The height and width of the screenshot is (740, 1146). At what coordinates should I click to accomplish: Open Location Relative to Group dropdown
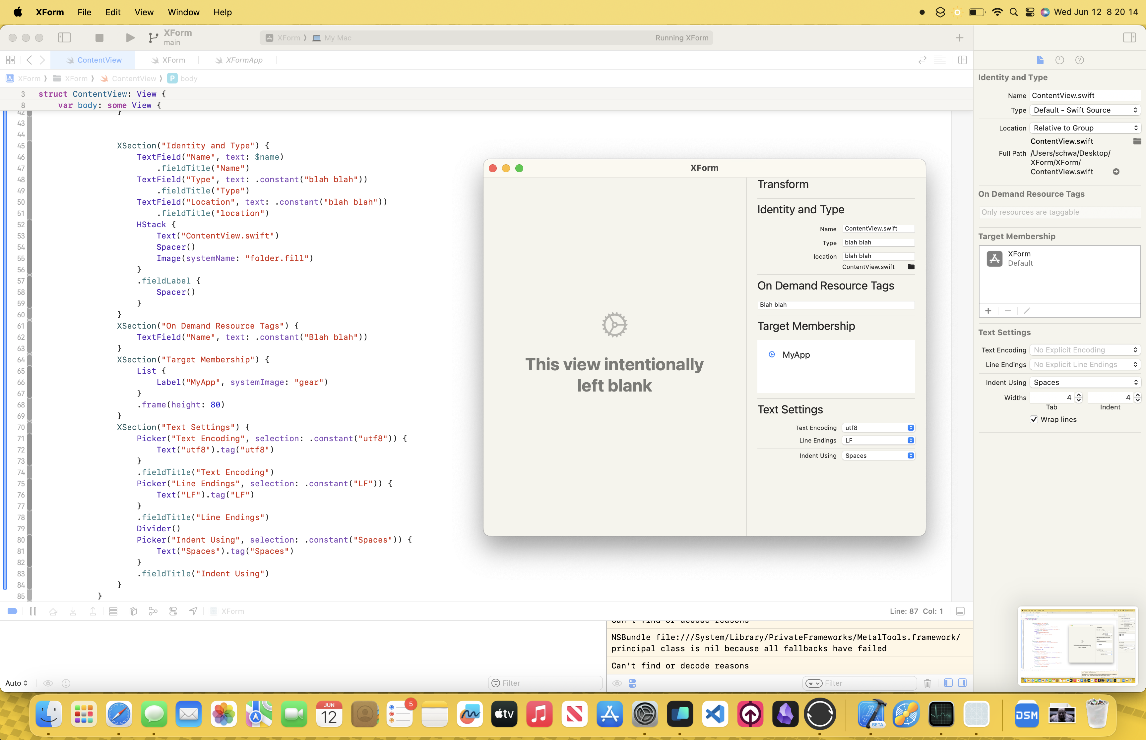click(x=1085, y=128)
